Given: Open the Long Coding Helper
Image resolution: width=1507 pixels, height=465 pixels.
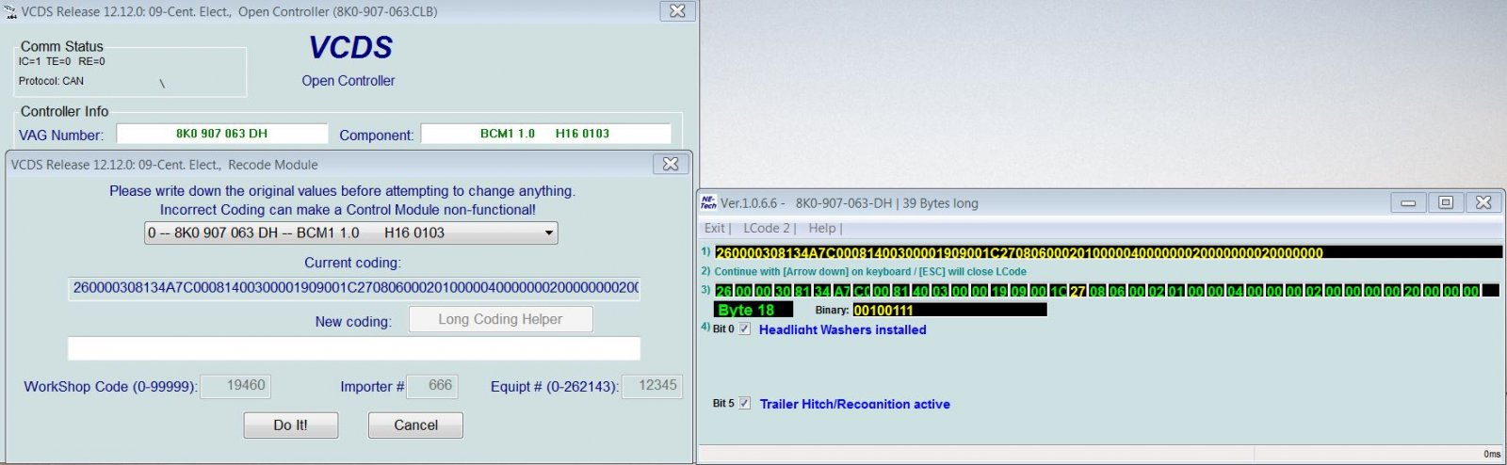Looking at the screenshot, I should click(x=500, y=319).
